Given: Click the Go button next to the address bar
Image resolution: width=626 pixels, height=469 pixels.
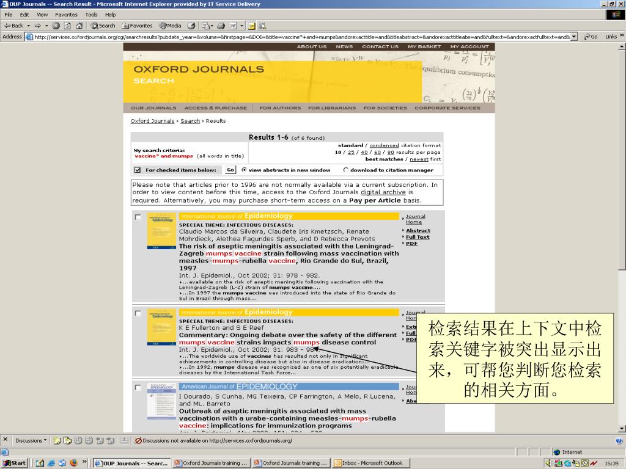Looking at the screenshot, I should pyautogui.click(x=591, y=37).
